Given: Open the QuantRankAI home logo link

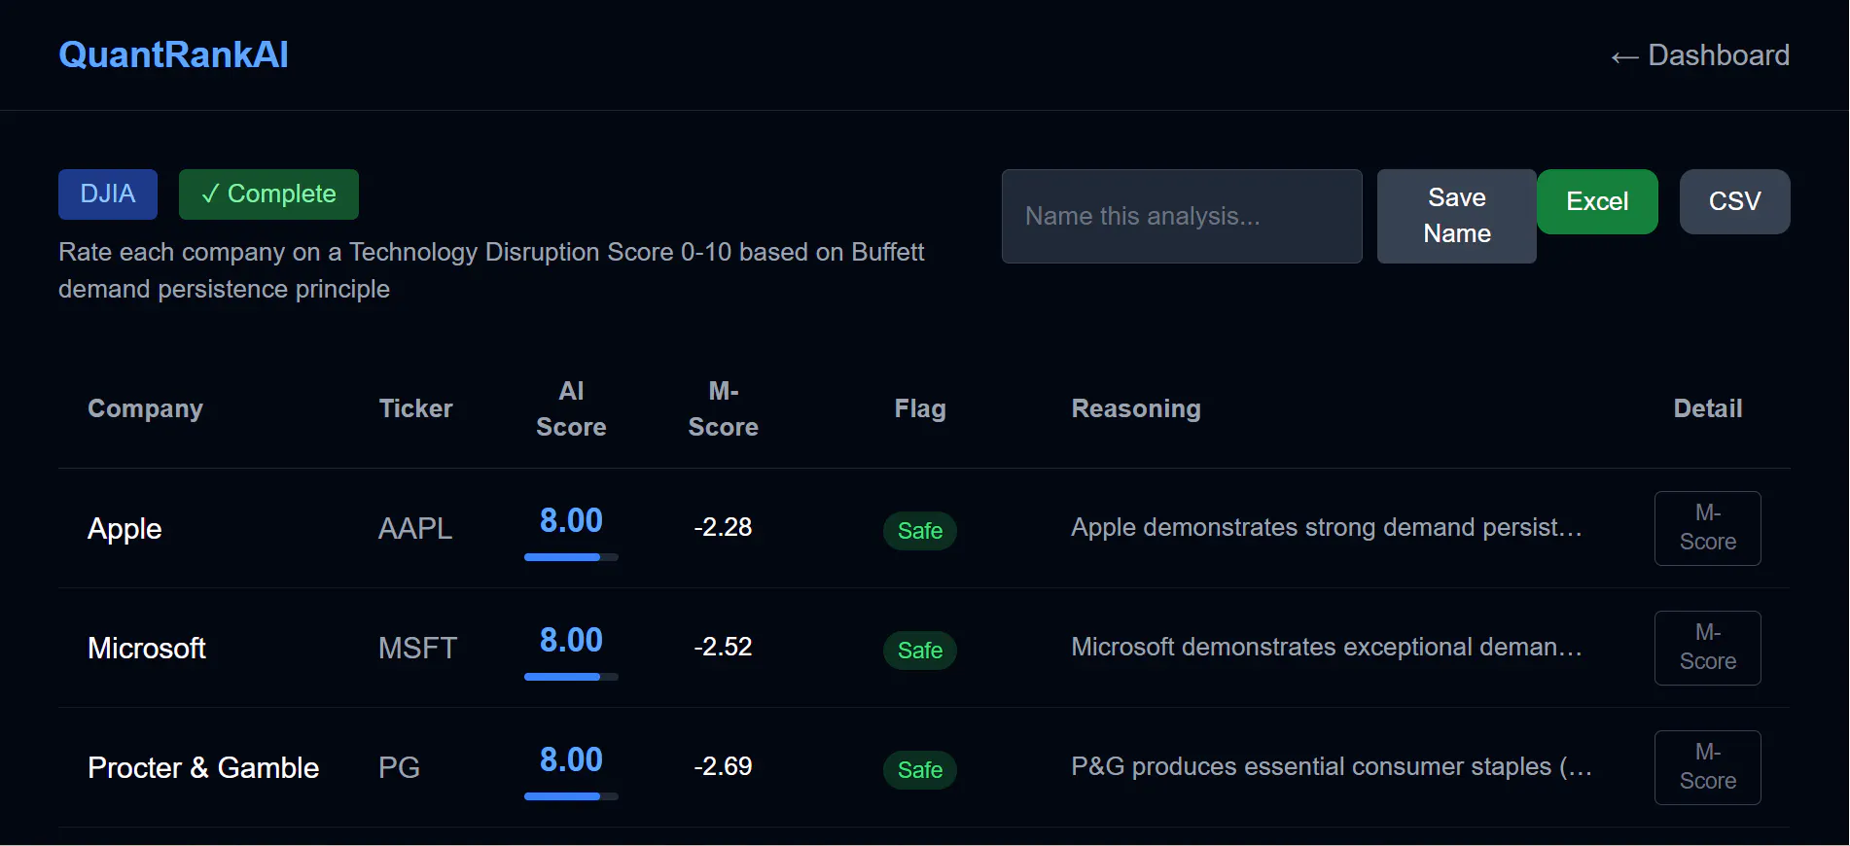Looking at the screenshot, I should (x=173, y=54).
